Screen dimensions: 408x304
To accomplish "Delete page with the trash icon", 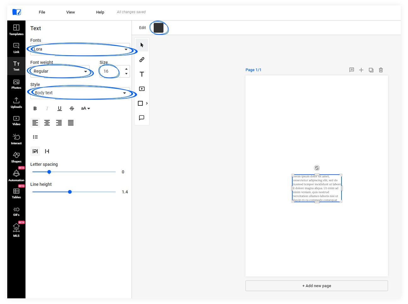I will click(x=381, y=70).
